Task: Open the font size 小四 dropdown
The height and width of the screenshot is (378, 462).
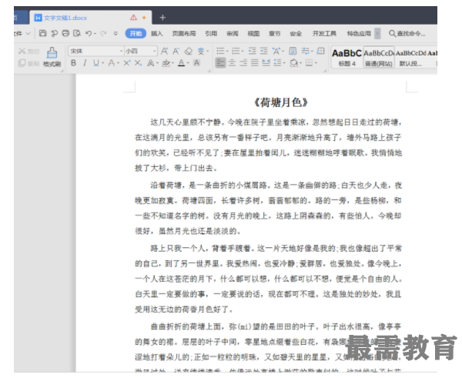Action: [x=155, y=52]
